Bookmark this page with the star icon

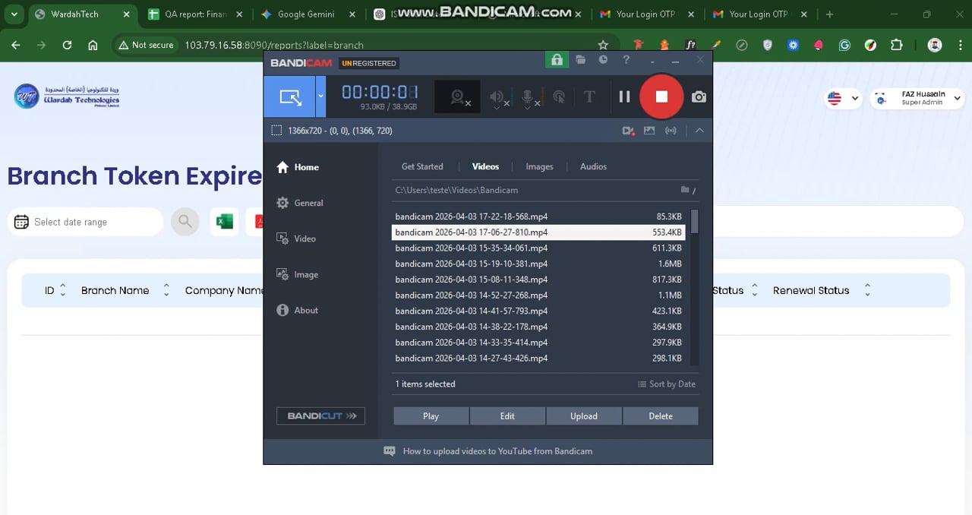[603, 45]
